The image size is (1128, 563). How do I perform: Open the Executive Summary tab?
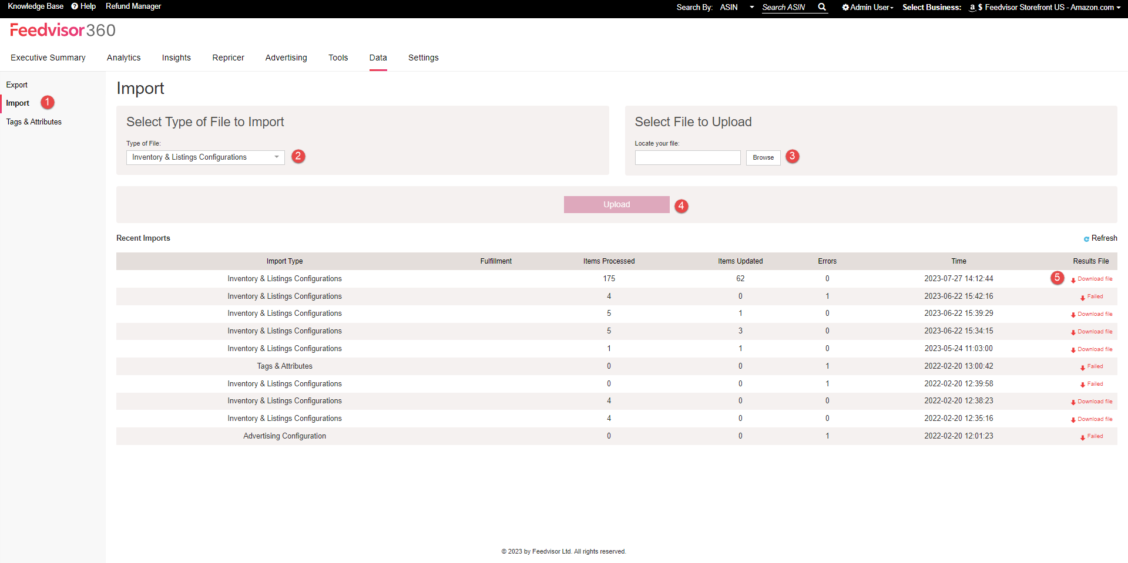(x=48, y=58)
